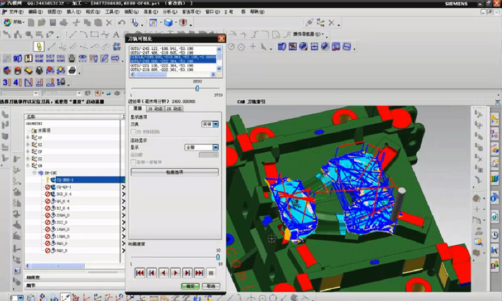Click the 检查选项 button
Image resolution: width=502 pixels, height=301 pixels.
pyautogui.click(x=175, y=172)
